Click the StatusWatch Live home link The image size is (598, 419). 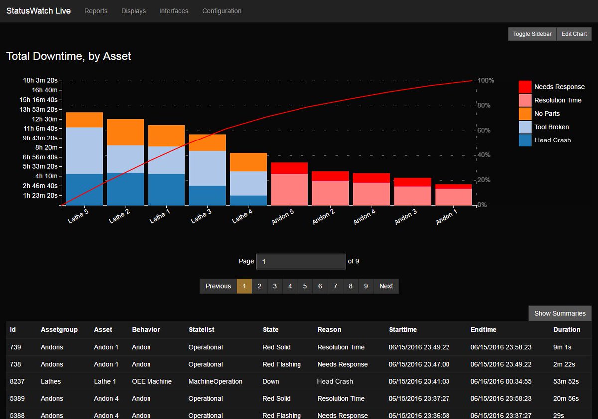point(38,11)
